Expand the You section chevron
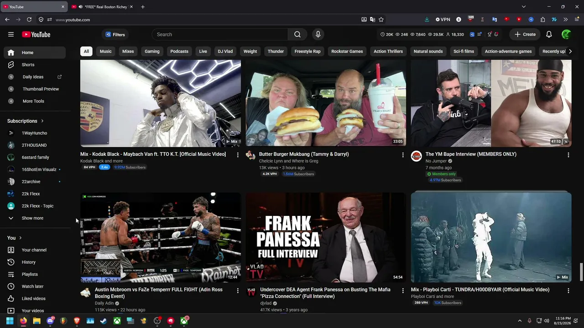Viewport: 584px width, 328px height. (x=20, y=238)
